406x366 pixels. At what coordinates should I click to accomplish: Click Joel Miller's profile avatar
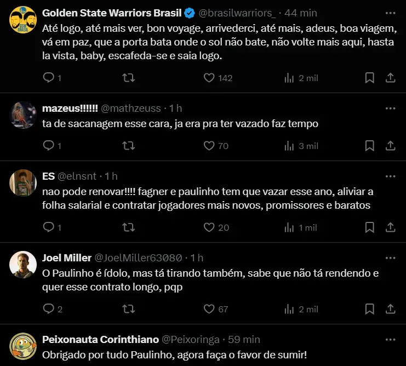coord(23,264)
